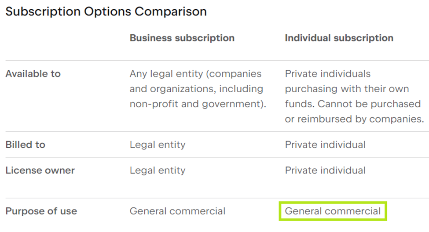Viewport: 429px width, 232px height.
Task: Select the Business subscription column header
Action: click(182, 38)
